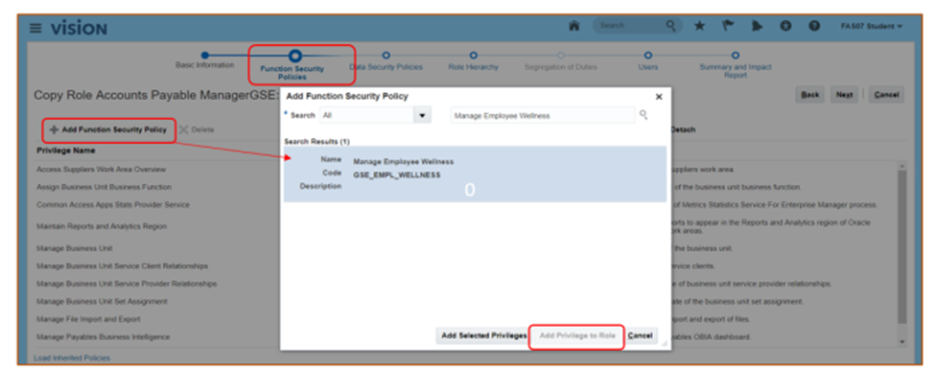Select the Manage File Import and Export row

click(x=88, y=319)
